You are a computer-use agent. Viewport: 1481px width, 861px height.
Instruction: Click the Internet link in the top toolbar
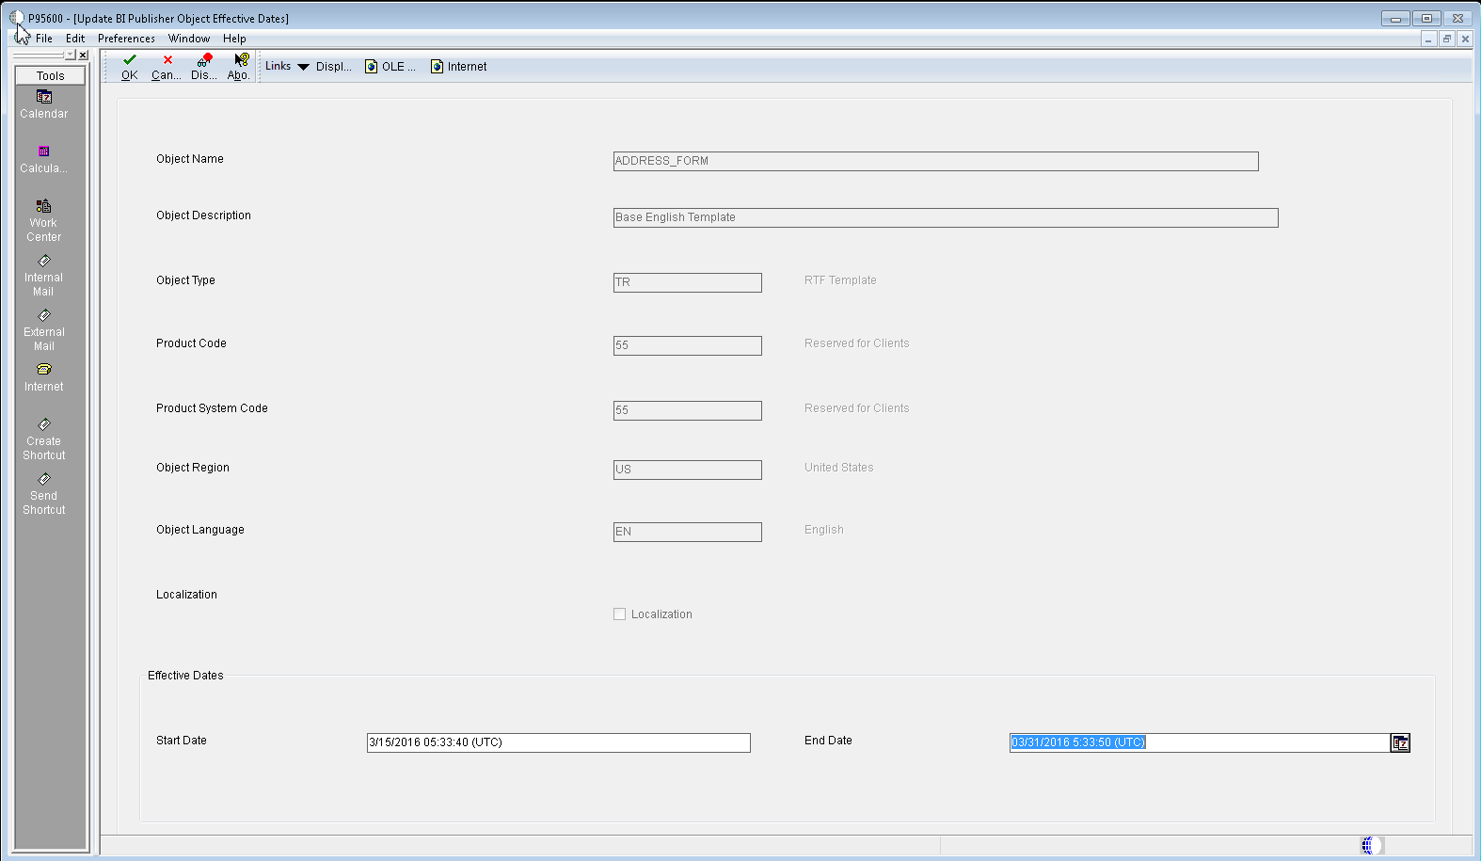(x=459, y=67)
